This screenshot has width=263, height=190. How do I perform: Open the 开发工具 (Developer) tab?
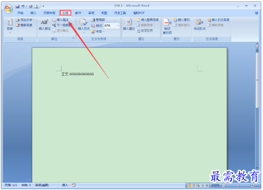tap(120, 13)
